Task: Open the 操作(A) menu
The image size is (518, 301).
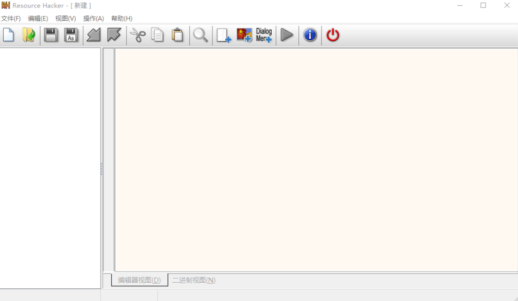Action: point(94,19)
